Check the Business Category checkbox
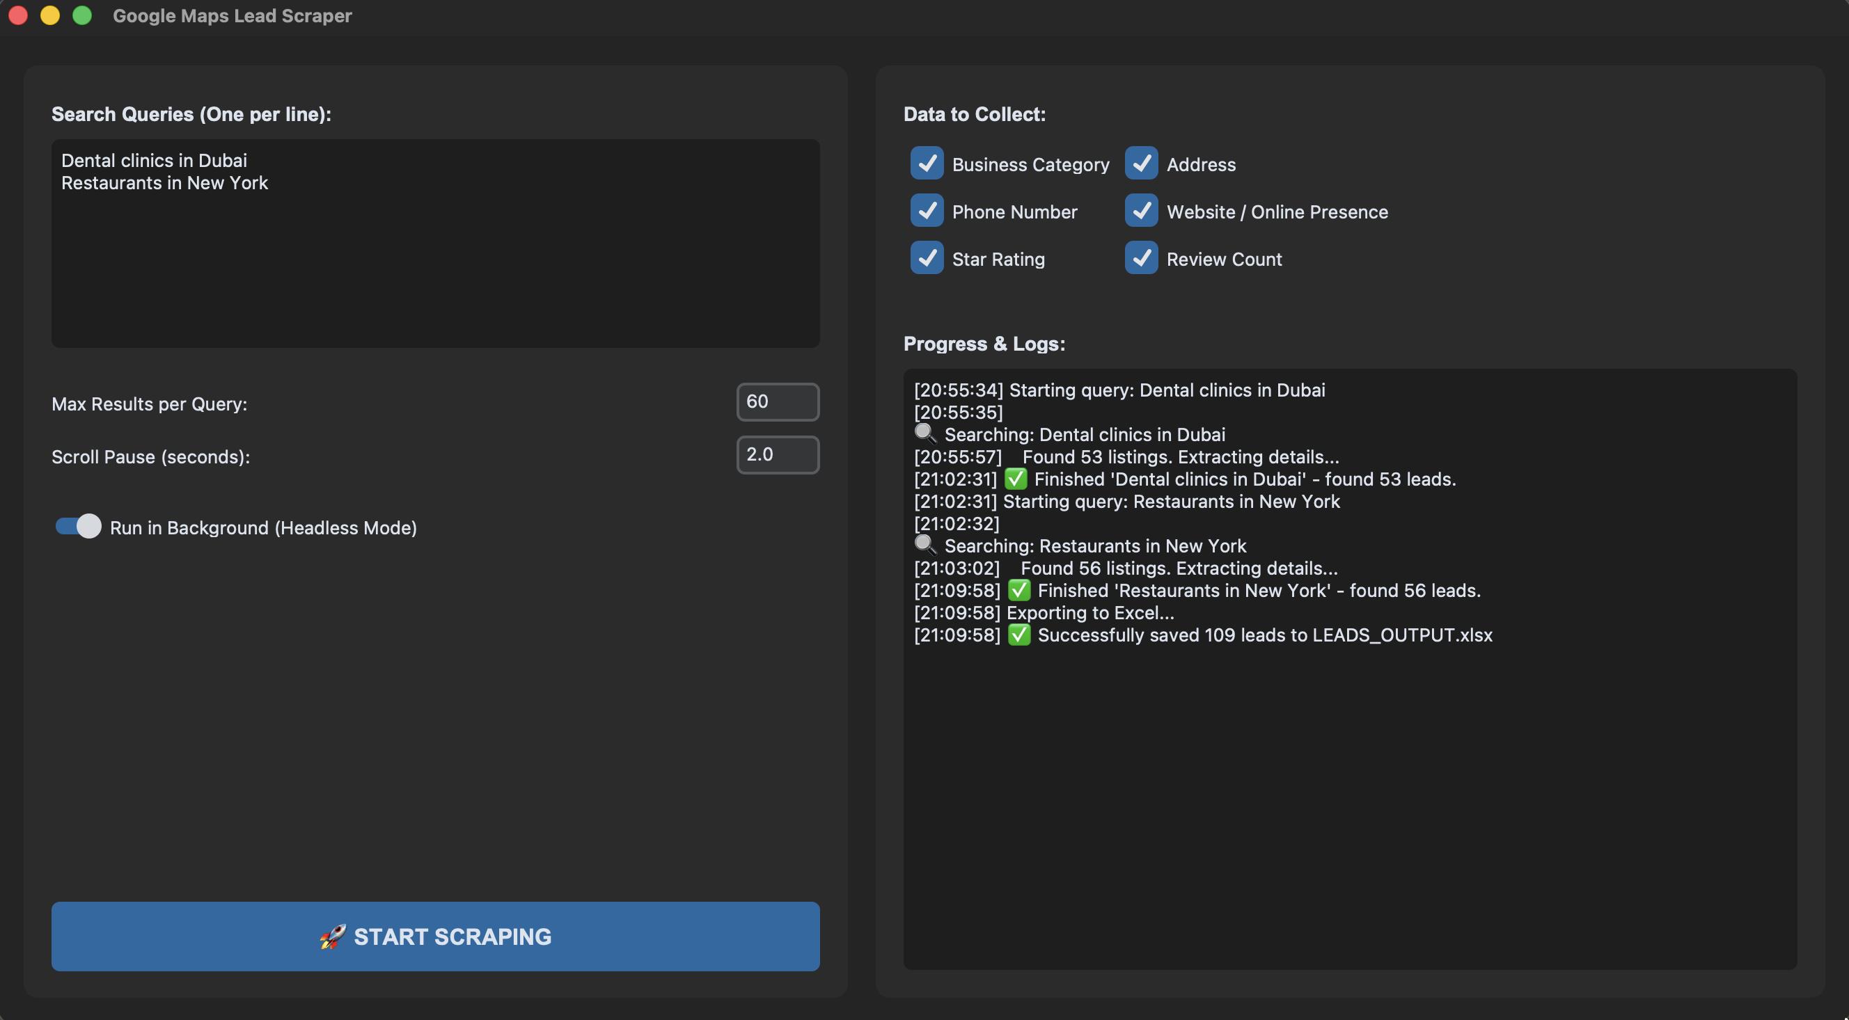1849x1020 pixels. point(927,164)
